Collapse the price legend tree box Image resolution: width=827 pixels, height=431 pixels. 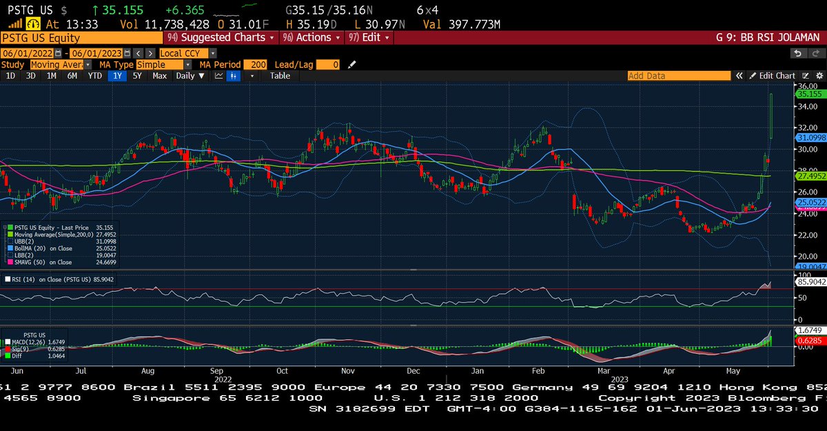5,225
